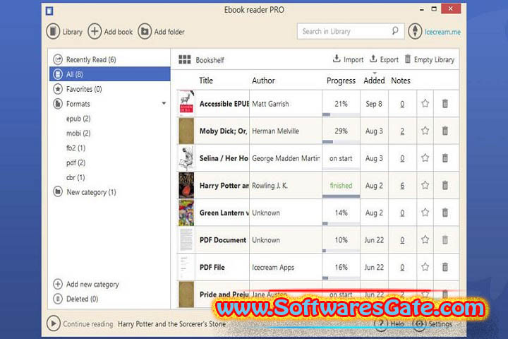
Task: Delete PDF Document via trash icon
Action: pos(445,239)
